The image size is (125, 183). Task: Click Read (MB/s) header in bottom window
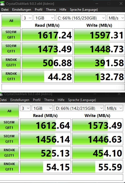pos(45,116)
